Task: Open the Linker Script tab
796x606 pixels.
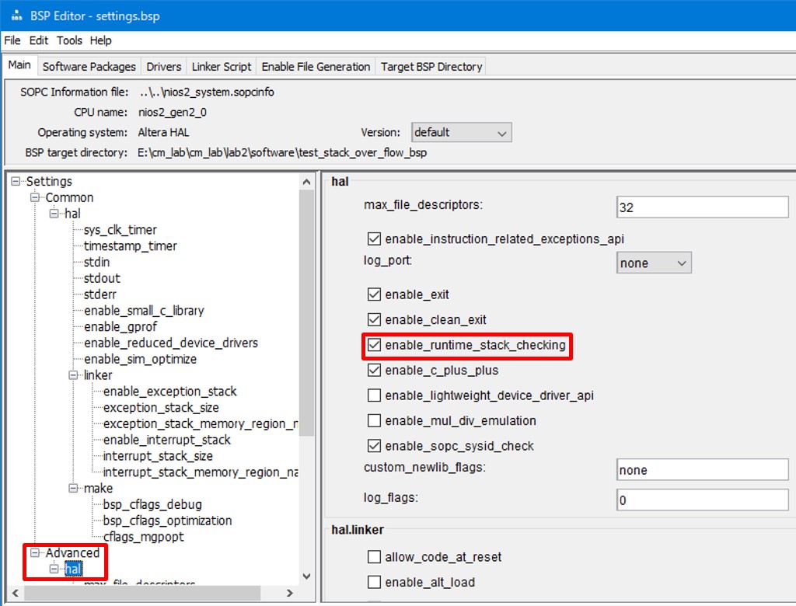Action: (x=221, y=66)
